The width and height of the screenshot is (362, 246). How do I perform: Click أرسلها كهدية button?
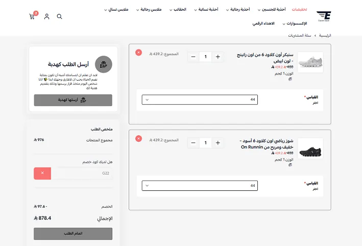[x=73, y=100]
